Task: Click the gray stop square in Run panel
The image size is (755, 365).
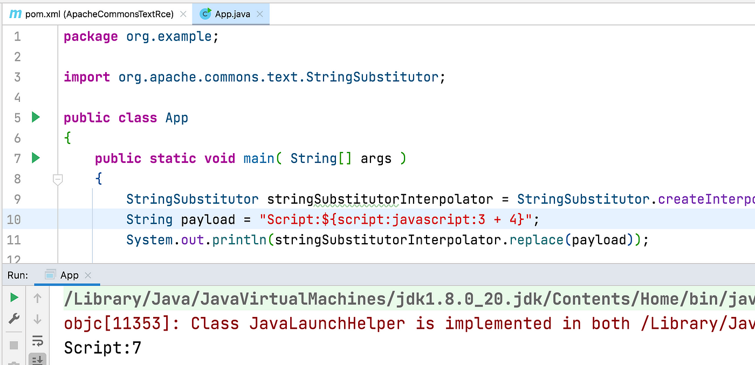Action: click(x=15, y=345)
